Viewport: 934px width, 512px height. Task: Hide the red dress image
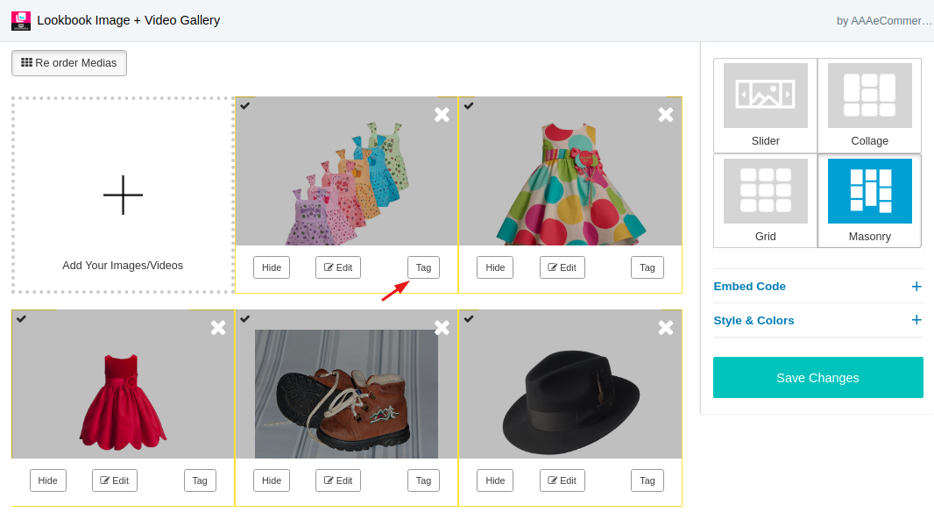coord(47,480)
